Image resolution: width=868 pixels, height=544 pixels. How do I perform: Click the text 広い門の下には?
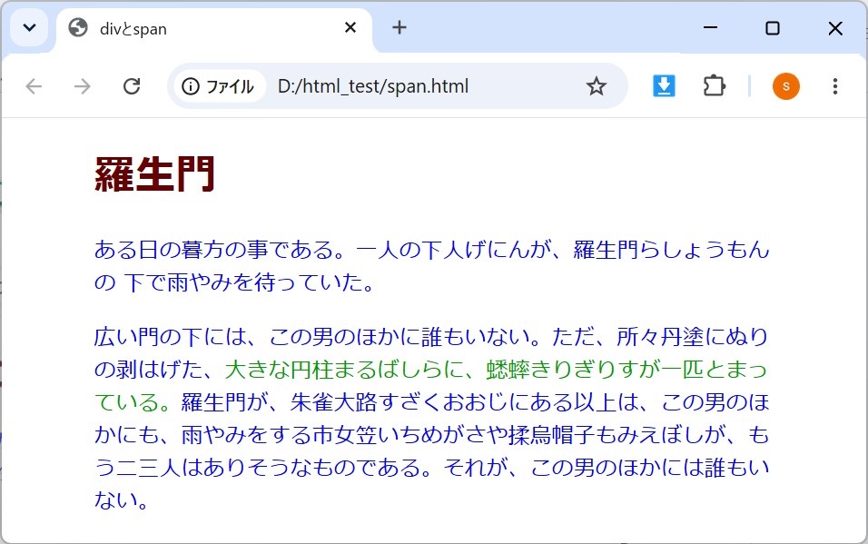point(170,337)
